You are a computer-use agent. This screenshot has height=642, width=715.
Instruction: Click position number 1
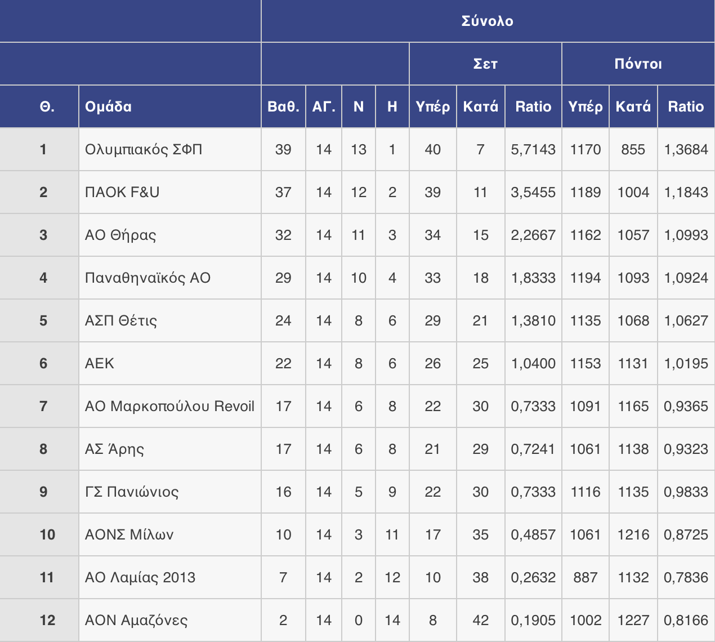coord(43,149)
